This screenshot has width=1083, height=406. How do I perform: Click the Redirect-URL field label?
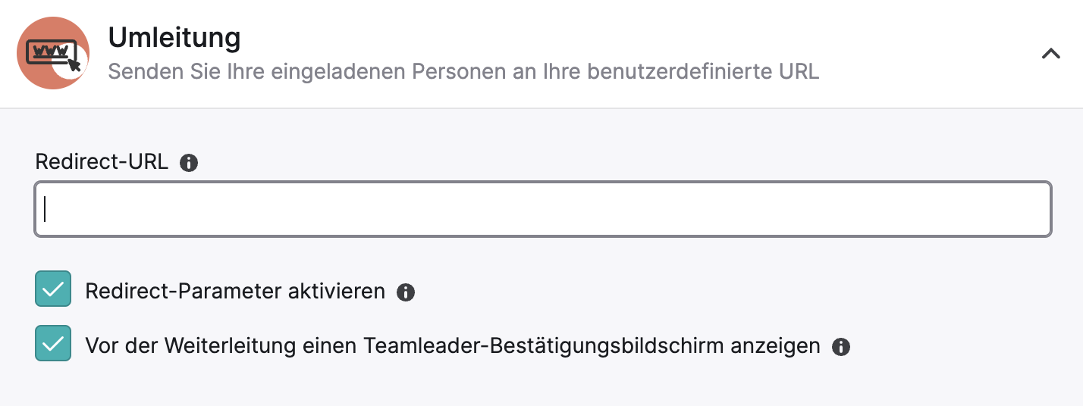click(x=102, y=161)
